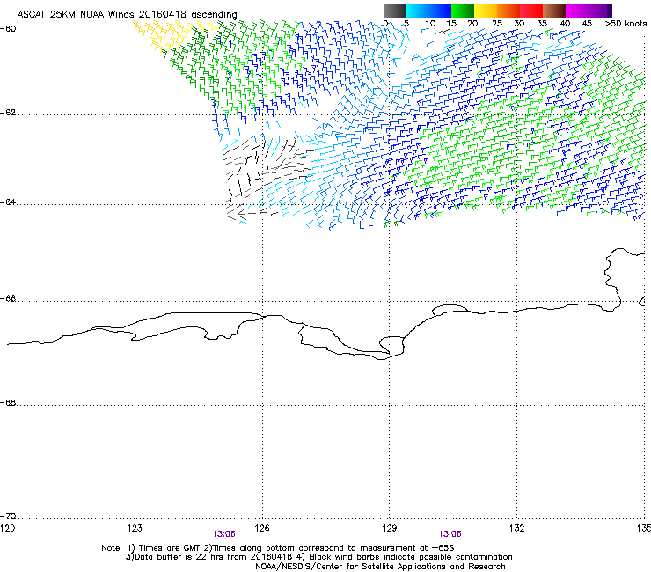Click the legend number '40'
Screen dimensions: 651x572
pyautogui.click(x=565, y=24)
